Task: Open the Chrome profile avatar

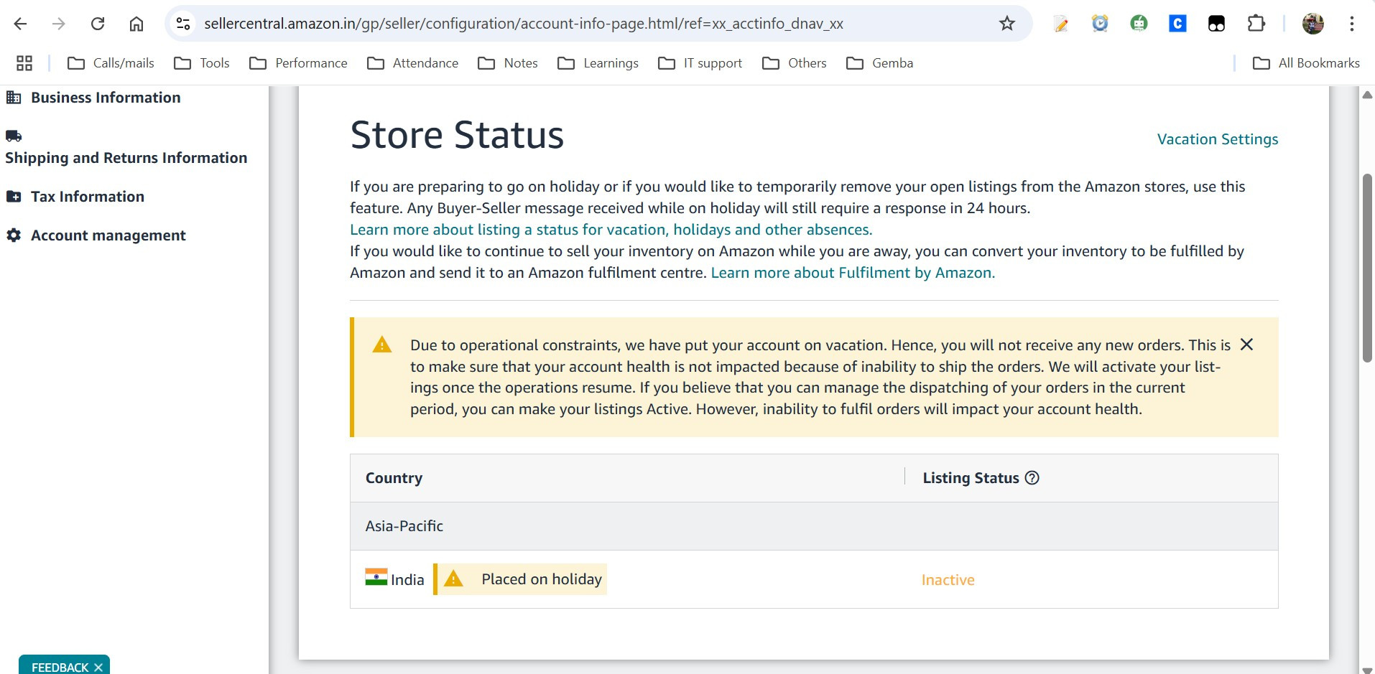Action: click(1313, 24)
